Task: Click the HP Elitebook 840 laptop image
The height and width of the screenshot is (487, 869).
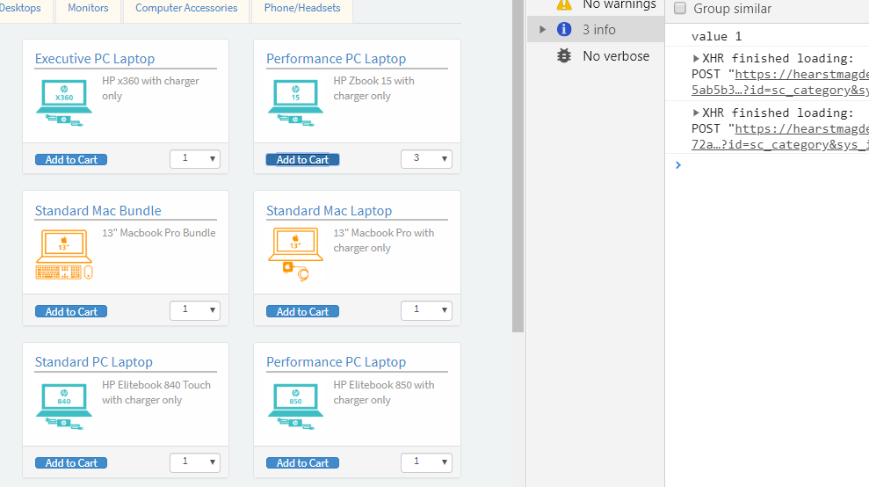Action: [x=64, y=407]
